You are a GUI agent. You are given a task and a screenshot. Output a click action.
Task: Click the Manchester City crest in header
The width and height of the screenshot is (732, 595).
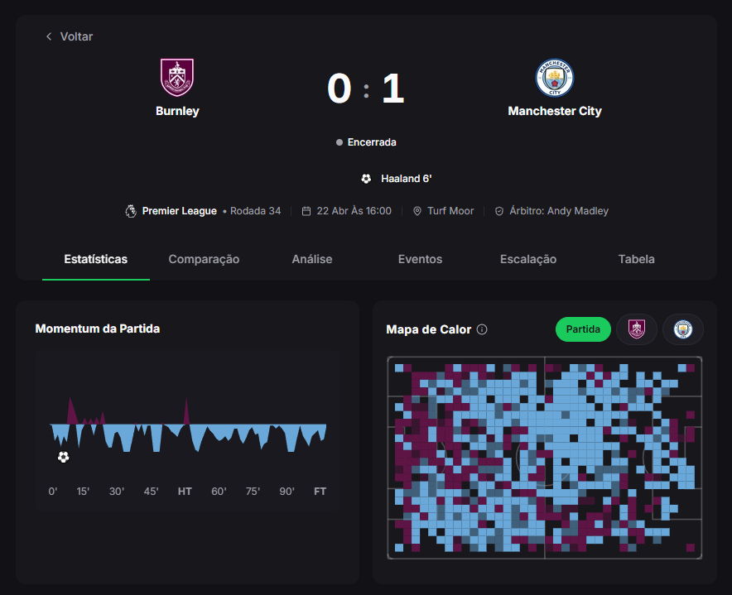coord(555,78)
